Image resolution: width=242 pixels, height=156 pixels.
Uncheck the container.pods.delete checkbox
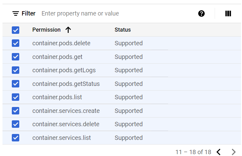pos(16,43)
